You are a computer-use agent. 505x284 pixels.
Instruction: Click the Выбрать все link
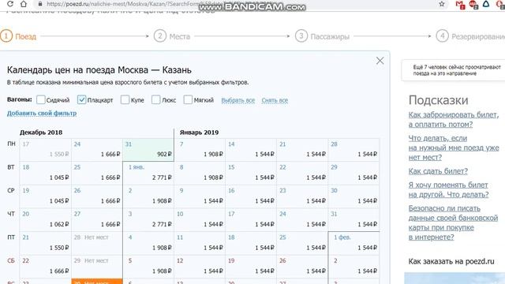[238, 100]
